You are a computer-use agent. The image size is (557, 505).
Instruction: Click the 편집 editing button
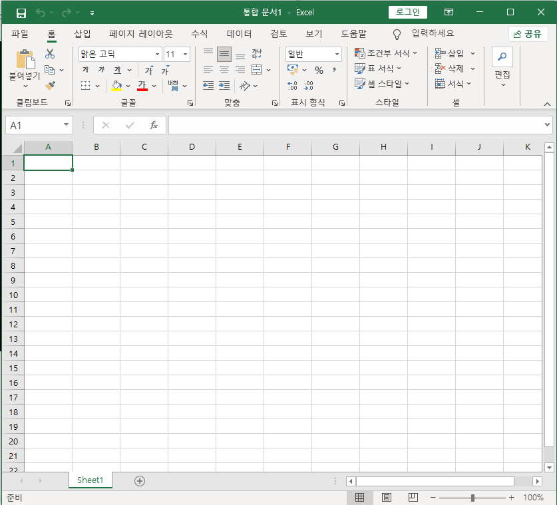click(502, 67)
